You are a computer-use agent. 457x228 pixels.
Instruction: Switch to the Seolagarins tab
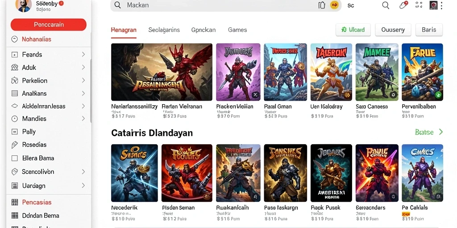click(164, 30)
